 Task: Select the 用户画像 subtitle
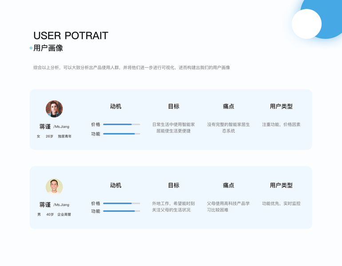48,48
